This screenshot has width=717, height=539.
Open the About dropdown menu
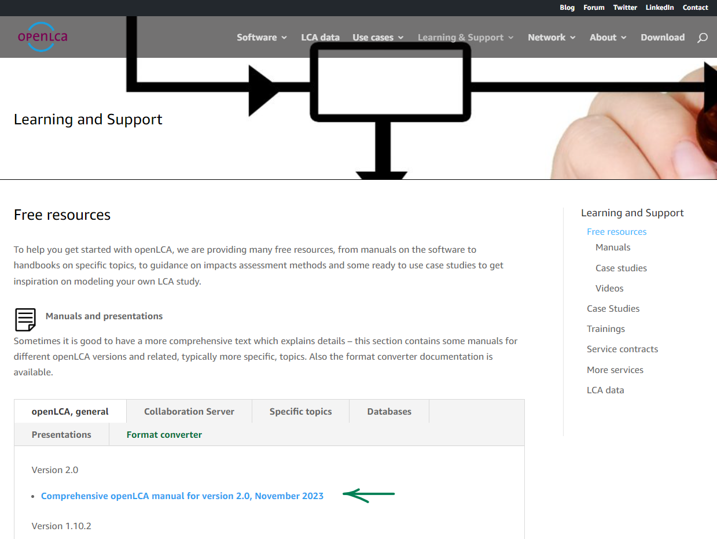(x=608, y=38)
